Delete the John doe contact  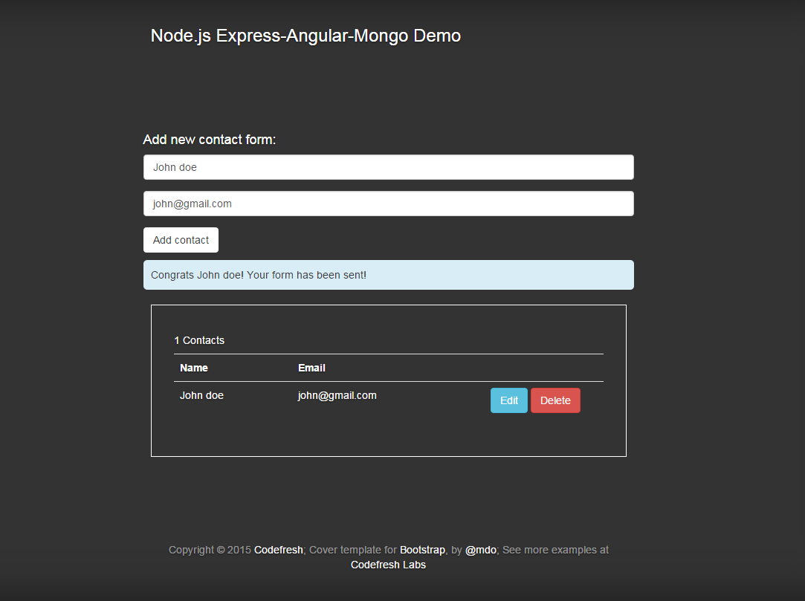coord(555,400)
